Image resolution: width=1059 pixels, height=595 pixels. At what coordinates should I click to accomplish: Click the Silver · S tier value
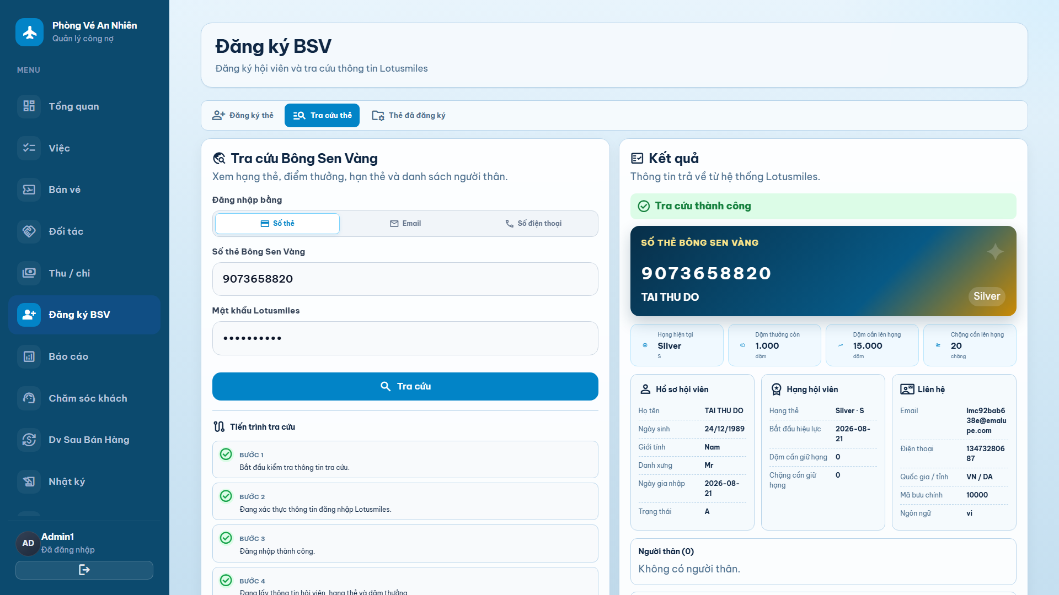(849, 411)
